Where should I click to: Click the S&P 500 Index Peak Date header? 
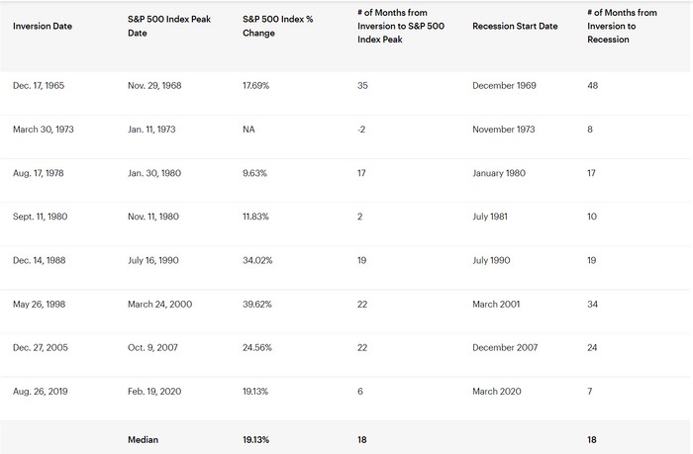point(161,26)
